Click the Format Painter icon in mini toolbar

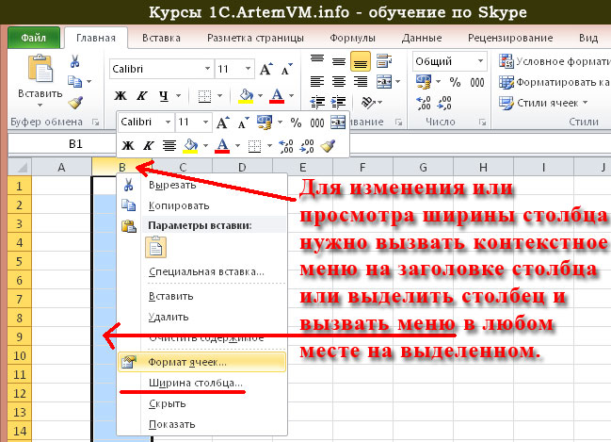(328, 145)
